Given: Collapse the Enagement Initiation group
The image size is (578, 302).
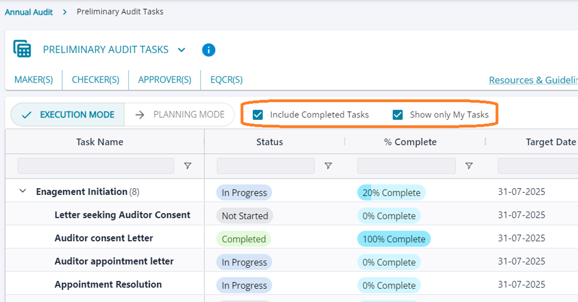Looking at the screenshot, I should pos(23,191).
